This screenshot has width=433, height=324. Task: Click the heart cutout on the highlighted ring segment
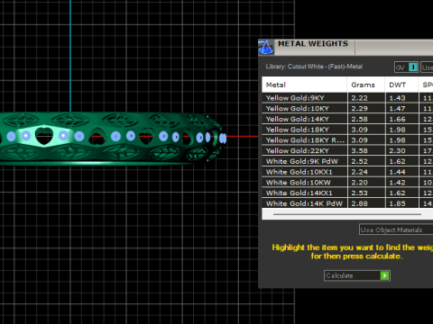pyautogui.click(x=44, y=136)
